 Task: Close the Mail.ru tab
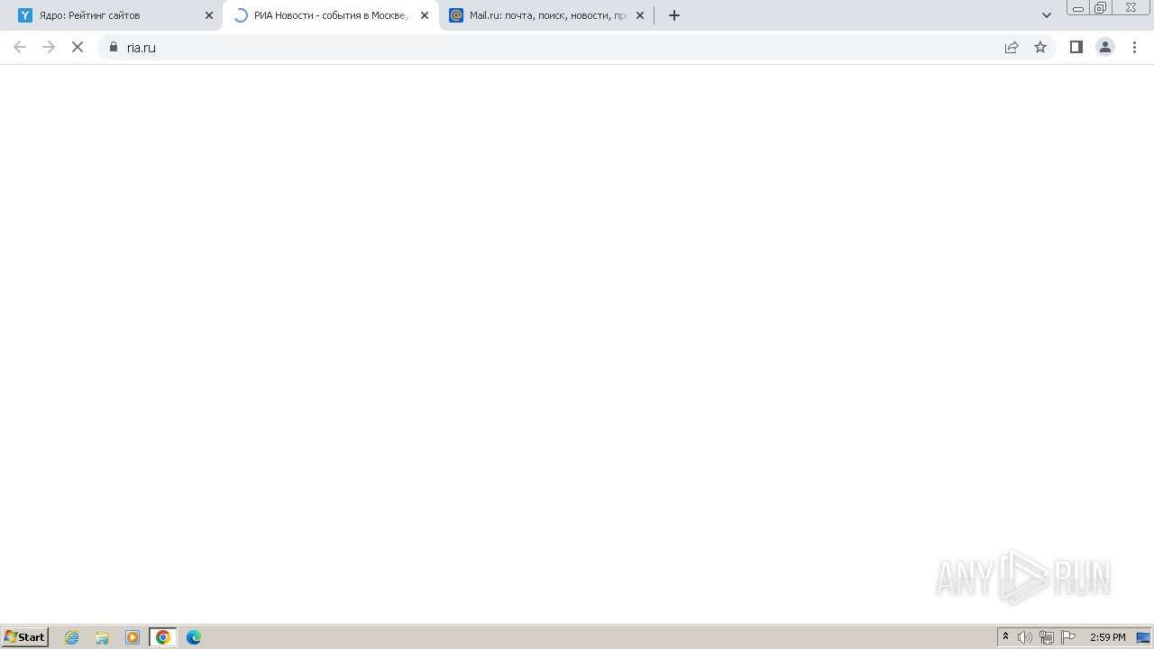tap(640, 15)
